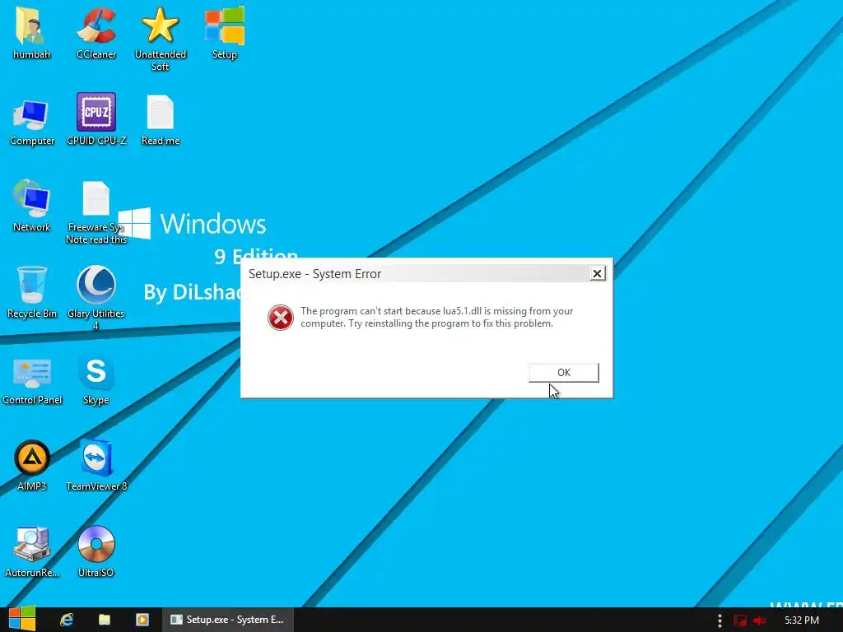The height and width of the screenshot is (632, 843).
Task: Open the media player taskbar icon
Action: click(x=142, y=620)
